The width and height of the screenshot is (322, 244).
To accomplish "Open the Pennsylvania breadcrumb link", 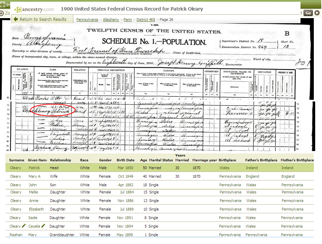I will 87,20.
